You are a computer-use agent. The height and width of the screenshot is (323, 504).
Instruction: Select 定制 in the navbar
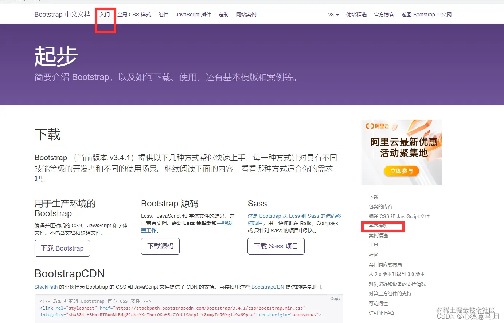(223, 15)
